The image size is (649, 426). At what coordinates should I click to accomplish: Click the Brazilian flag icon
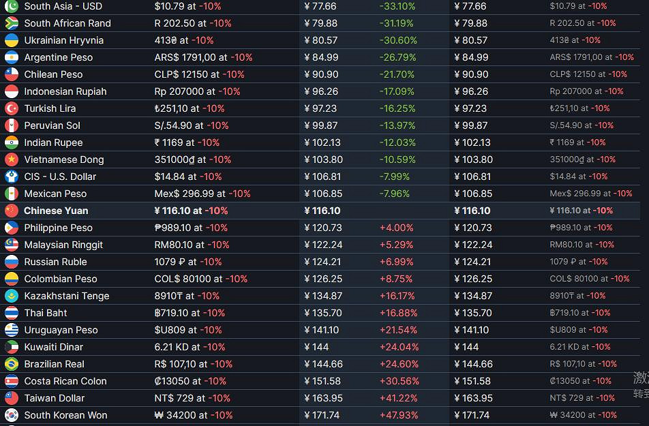12,364
